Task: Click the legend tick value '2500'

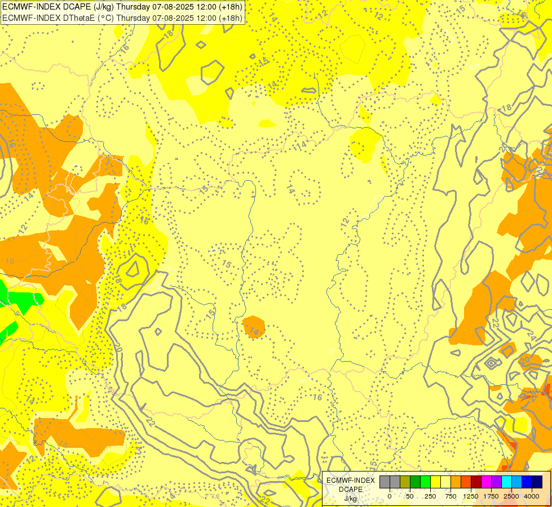Action: [511, 496]
